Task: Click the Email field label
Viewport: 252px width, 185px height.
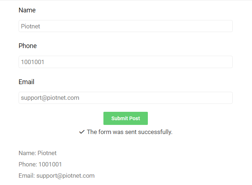Action: [26, 82]
